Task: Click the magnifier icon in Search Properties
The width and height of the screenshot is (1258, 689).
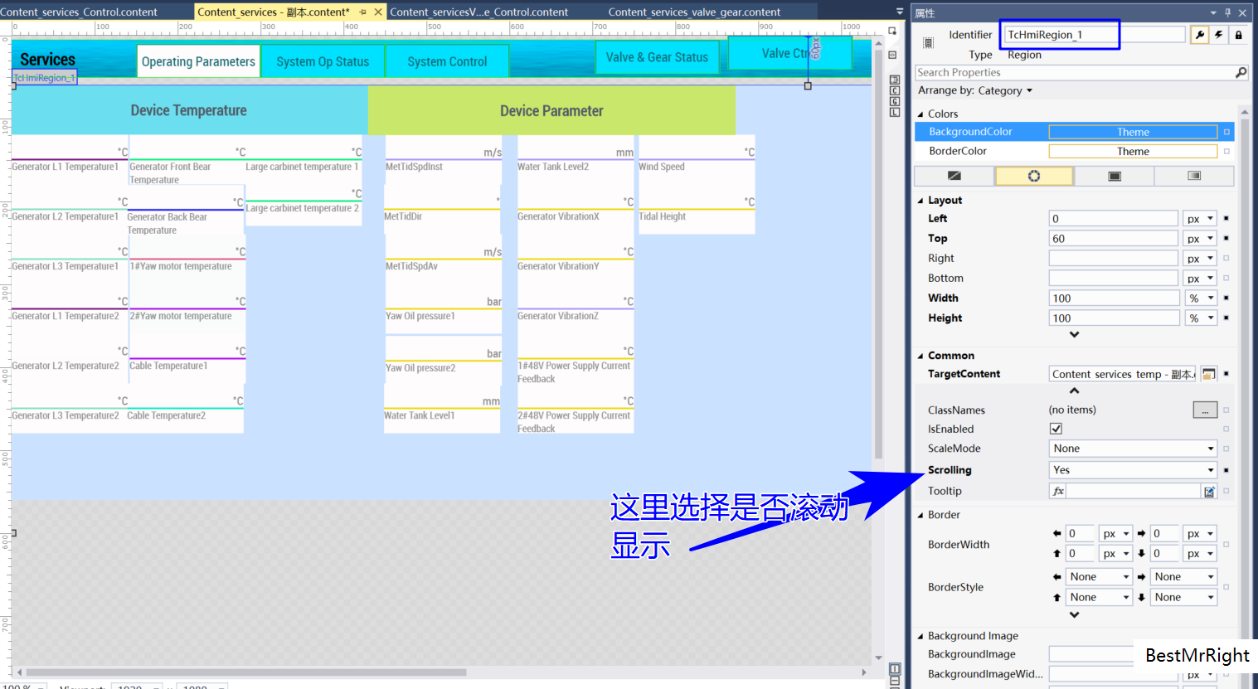Action: coord(1241,72)
